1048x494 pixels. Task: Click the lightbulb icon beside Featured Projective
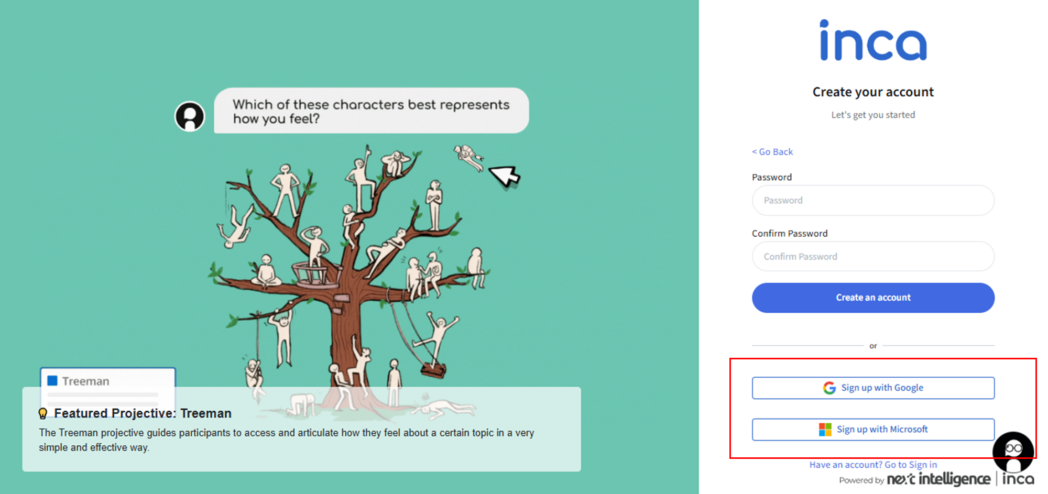tap(43, 413)
